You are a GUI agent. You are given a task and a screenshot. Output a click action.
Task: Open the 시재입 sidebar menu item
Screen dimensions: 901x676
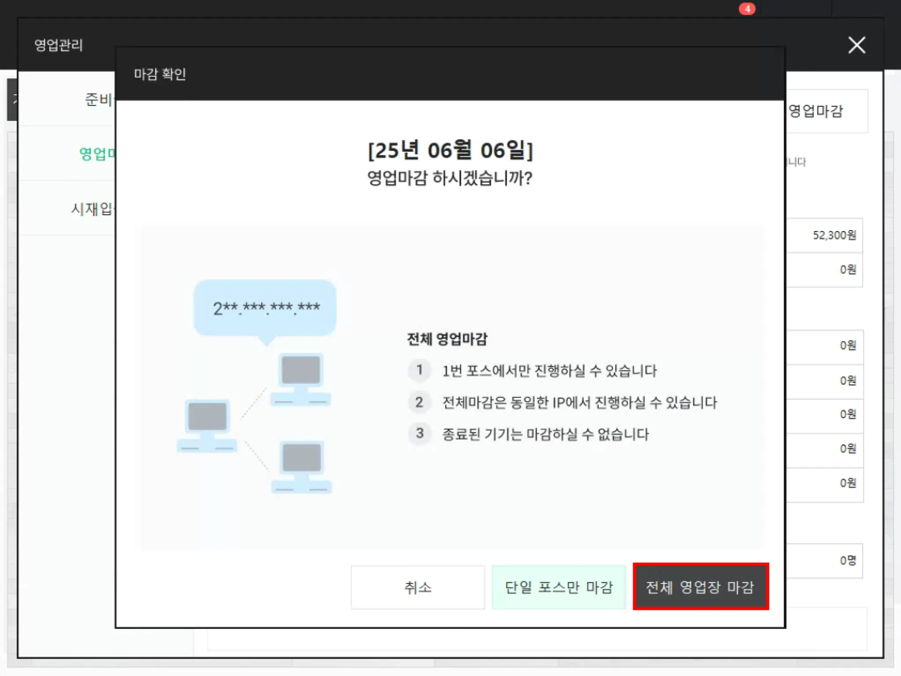pos(92,209)
